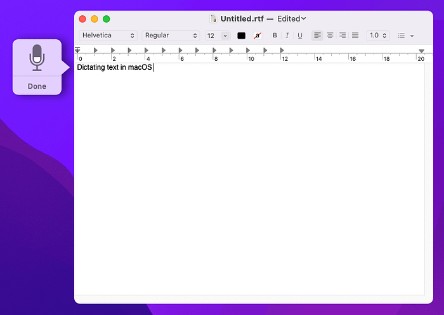This screenshot has width=444, height=315.
Task: Click Done to stop dictation
Action: (x=37, y=86)
